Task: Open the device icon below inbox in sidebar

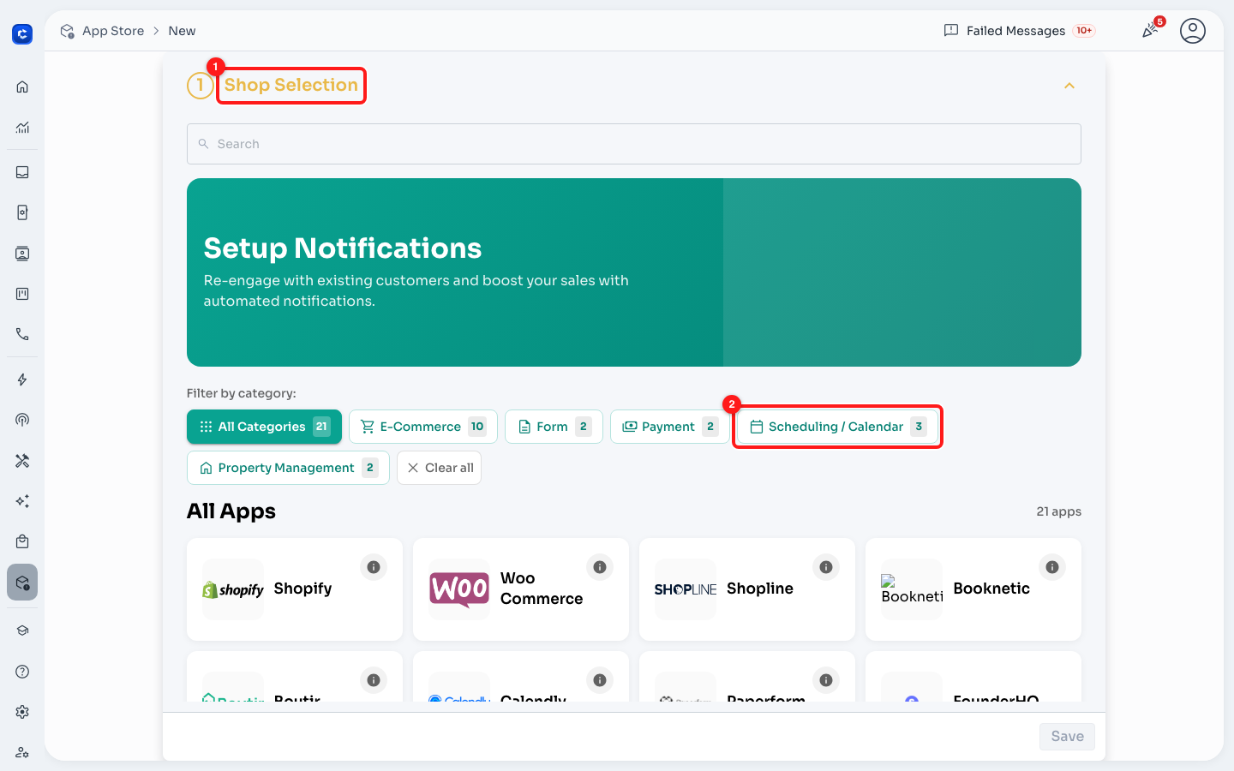Action: pyautogui.click(x=22, y=212)
